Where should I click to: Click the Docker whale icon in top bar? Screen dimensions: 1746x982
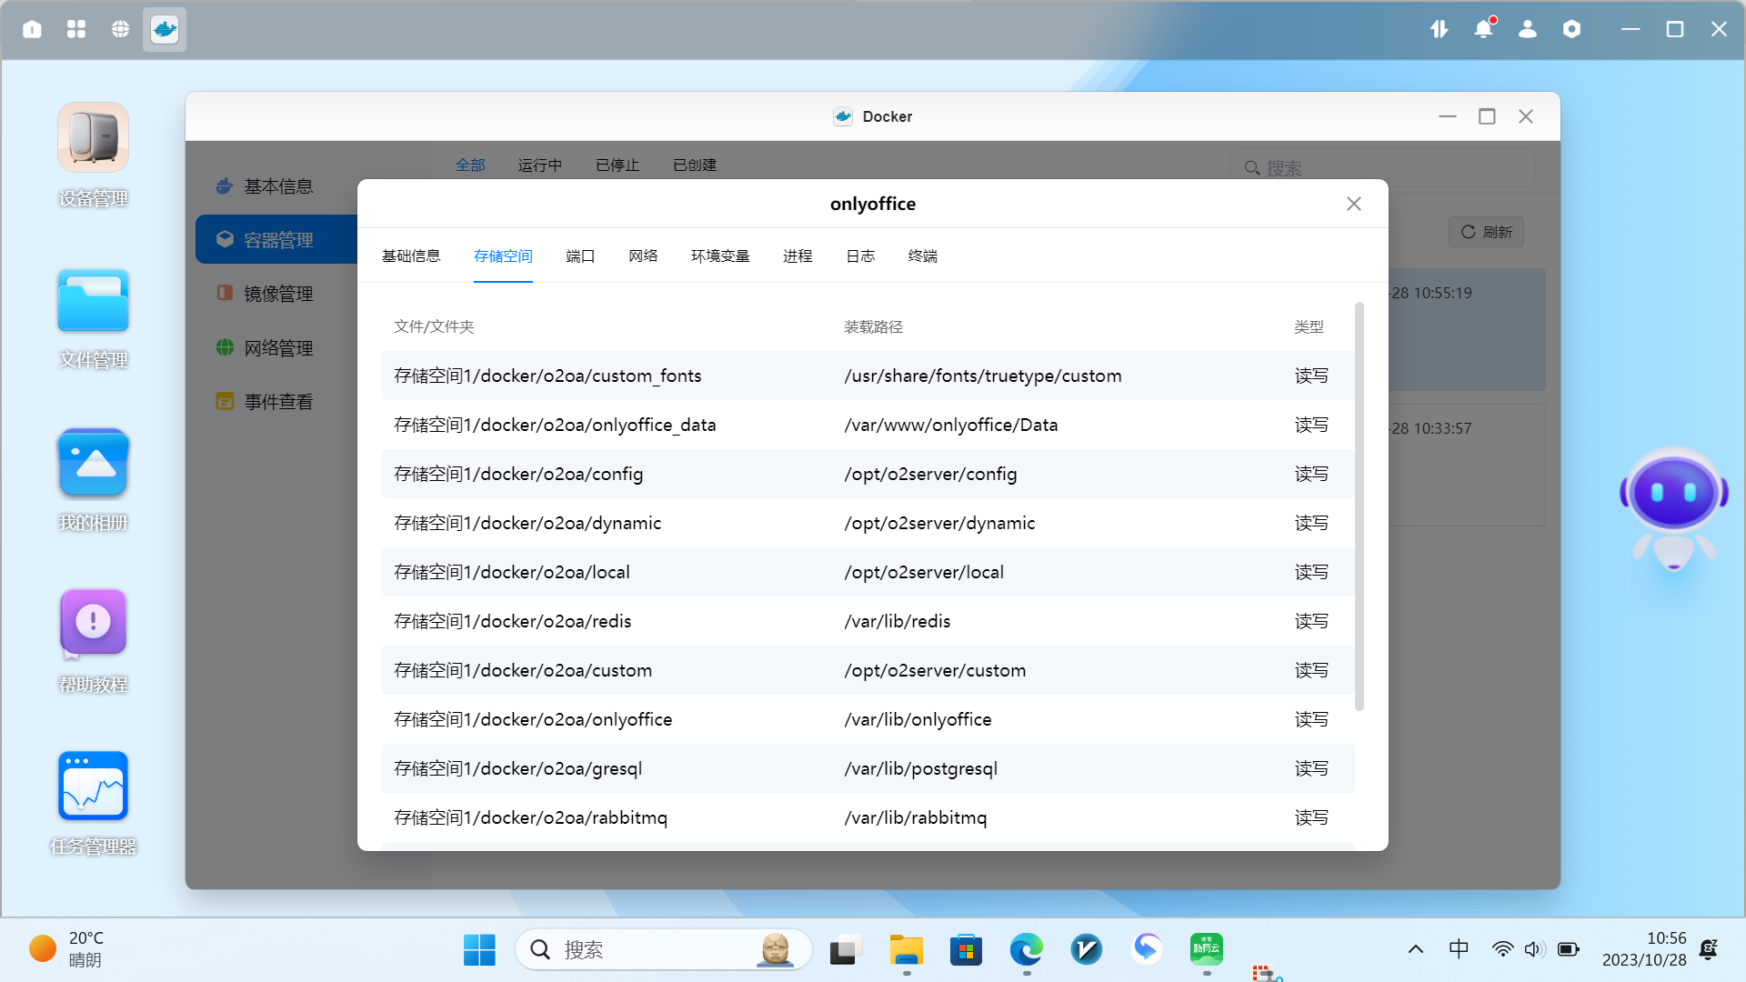coord(165,29)
